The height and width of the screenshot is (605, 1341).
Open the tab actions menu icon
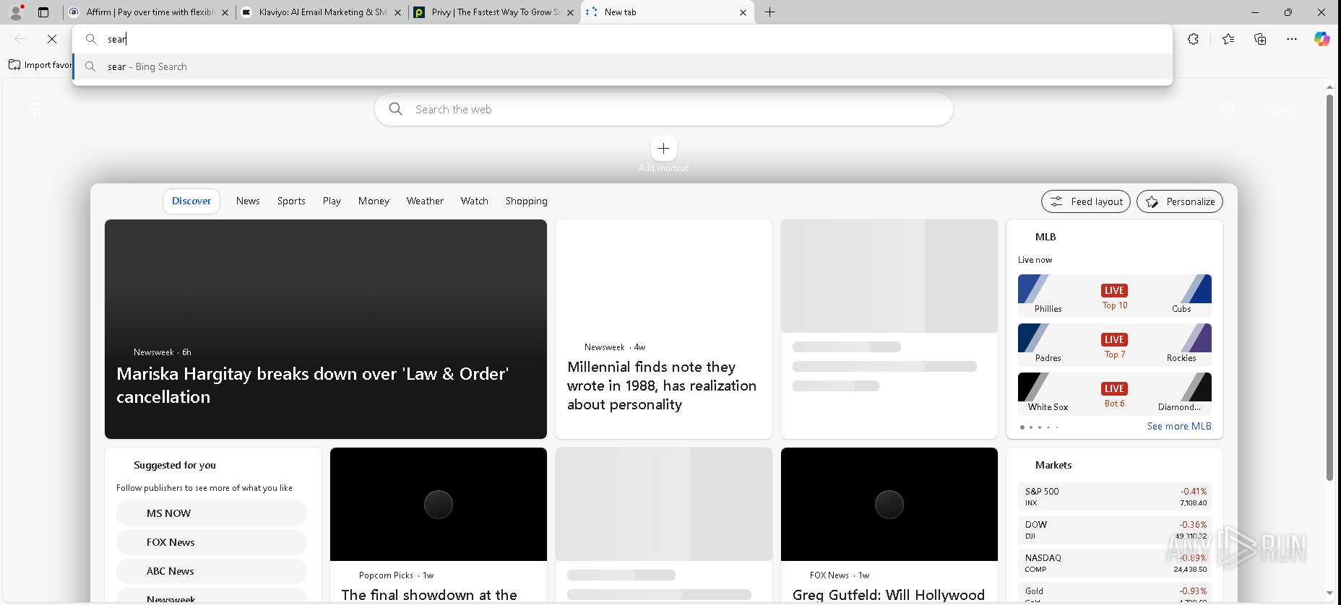(43, 12)
